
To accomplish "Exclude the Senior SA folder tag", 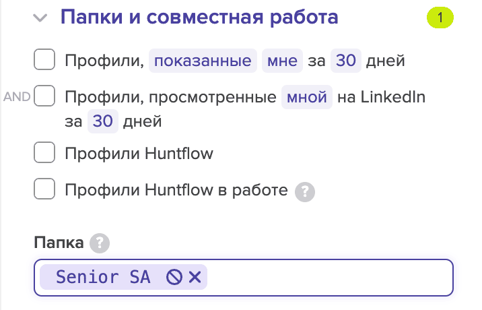I will point(174,277).
